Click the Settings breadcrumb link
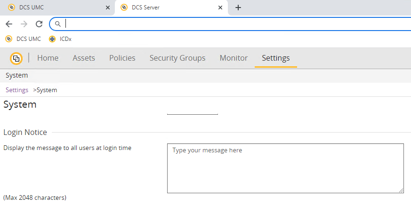This screenshot has height=205, width=411. pos(17,90)
